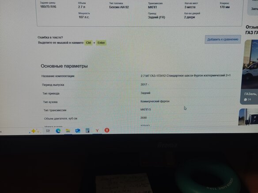Viewport: 258px width, 193px height.
Task: Select the Название комплектации row label
Action: [58, 76]
